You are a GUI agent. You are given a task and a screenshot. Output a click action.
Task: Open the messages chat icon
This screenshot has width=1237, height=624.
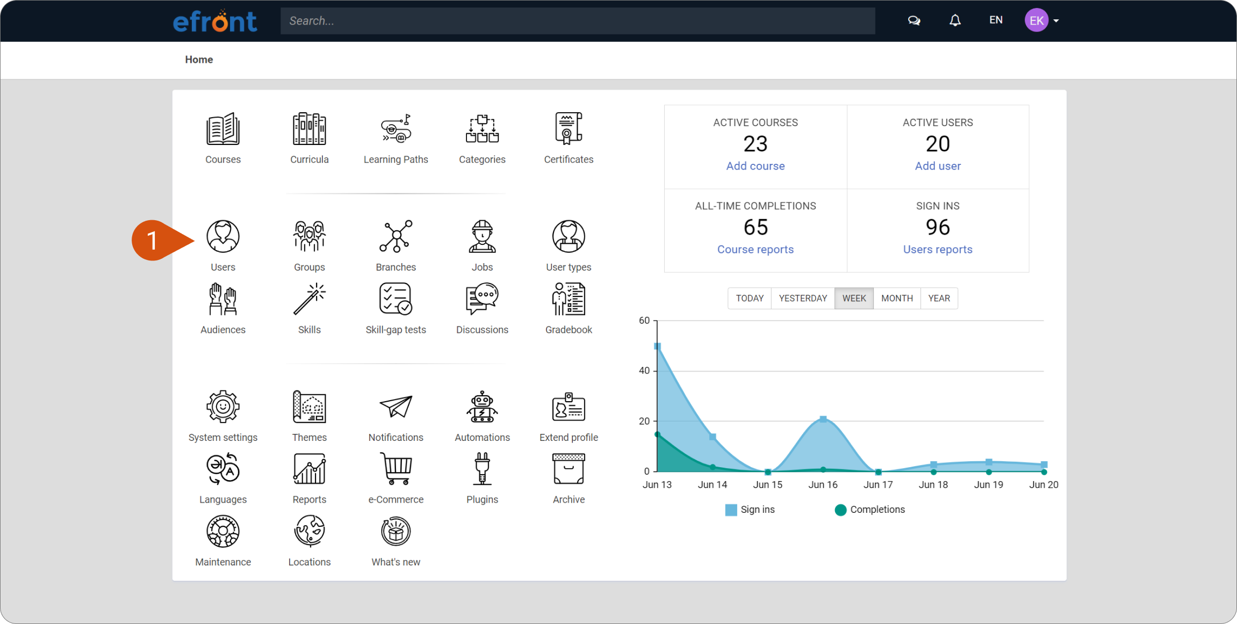[914, 20]
